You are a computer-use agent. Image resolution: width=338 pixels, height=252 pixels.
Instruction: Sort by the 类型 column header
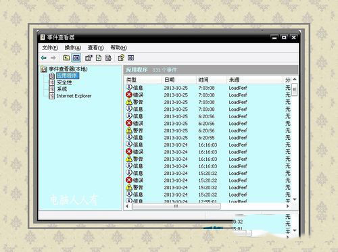click(x=143, y=80)
